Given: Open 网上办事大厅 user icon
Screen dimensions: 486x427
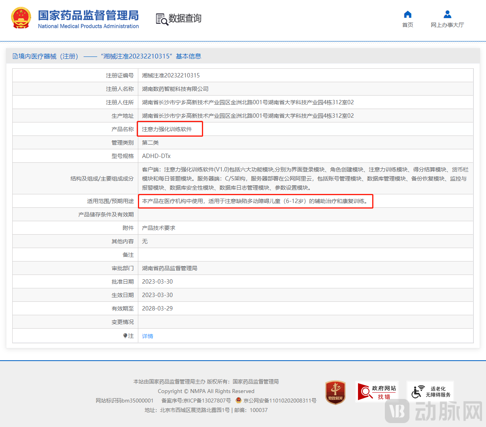Looking at the screenshot, I should tap(447, 15).
